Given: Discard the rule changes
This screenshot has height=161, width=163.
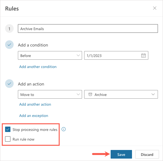Looking at the screenshot, I should [147, 155].
